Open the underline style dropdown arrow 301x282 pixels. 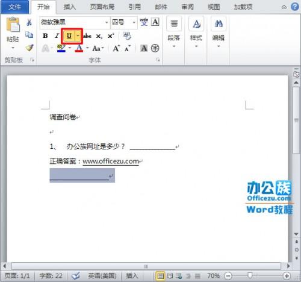pos(78,36)
